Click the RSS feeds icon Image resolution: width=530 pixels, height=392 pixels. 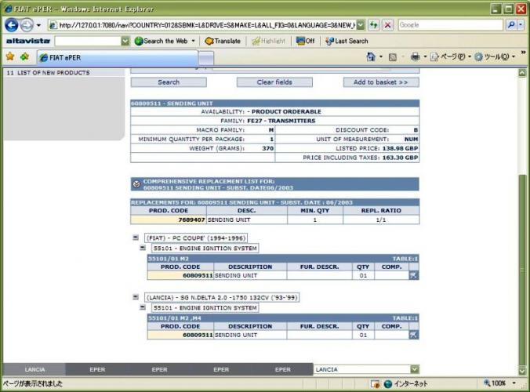click(x=393, y=57)
